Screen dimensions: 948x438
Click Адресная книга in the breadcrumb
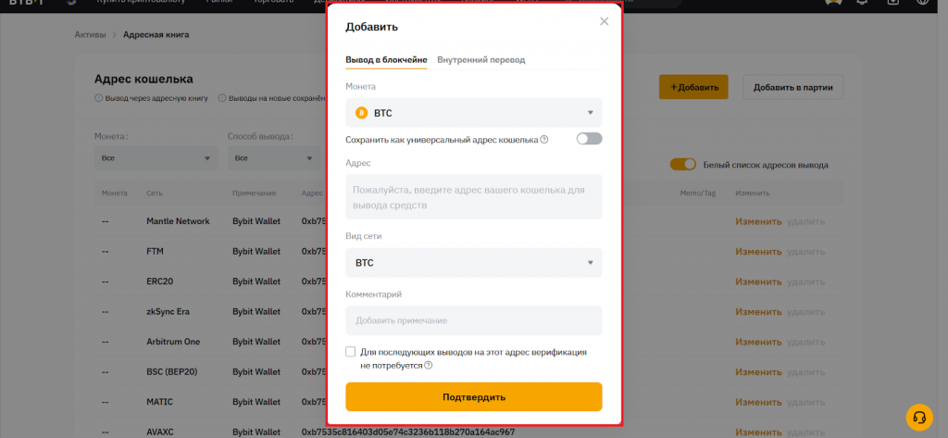pos(156,34)
